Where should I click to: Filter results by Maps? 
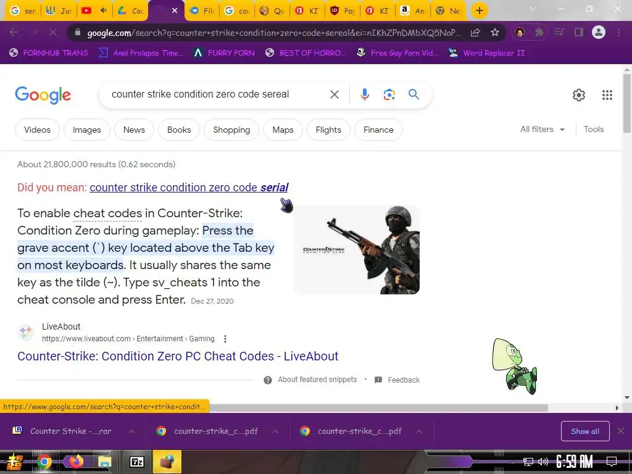click(283, 130)
